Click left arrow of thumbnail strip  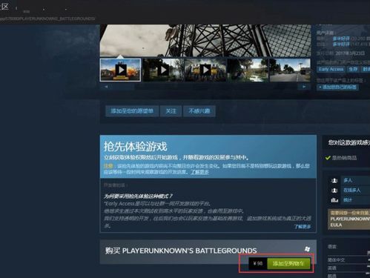coord(106,87)
